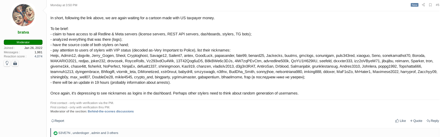Viewport: 443px width, 137px height.
Task: Show the '3 others' reactions list
Action: (x=113, y=133)
